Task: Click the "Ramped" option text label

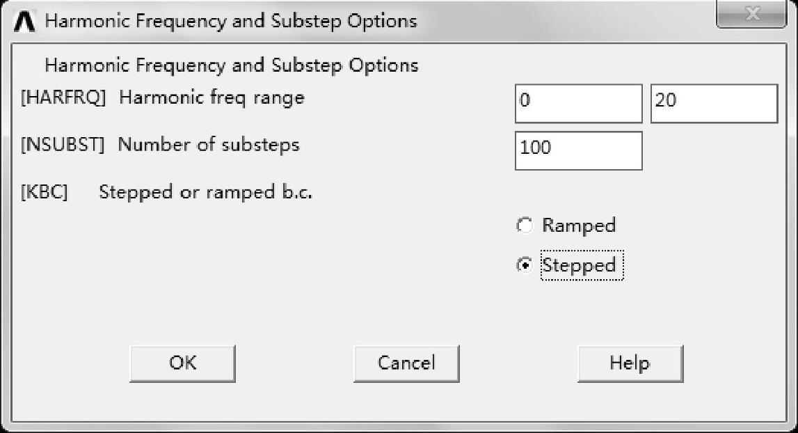Action: click(x=579, y=226)
